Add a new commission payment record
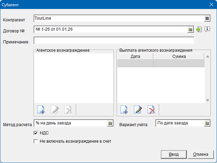 [x=124, y=110]
